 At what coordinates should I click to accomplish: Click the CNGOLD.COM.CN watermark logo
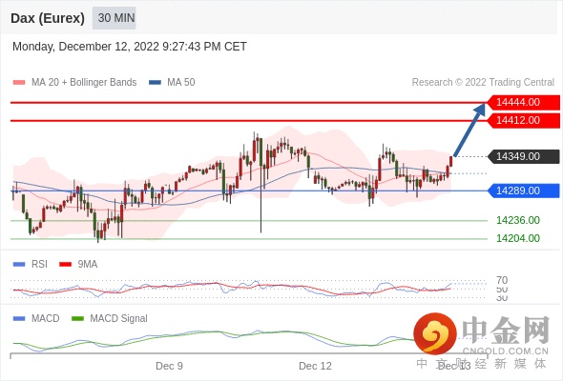click(x=481, y=334)
